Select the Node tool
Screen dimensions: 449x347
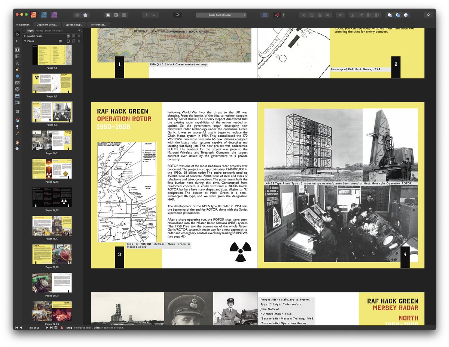click(x=17, y=41)
